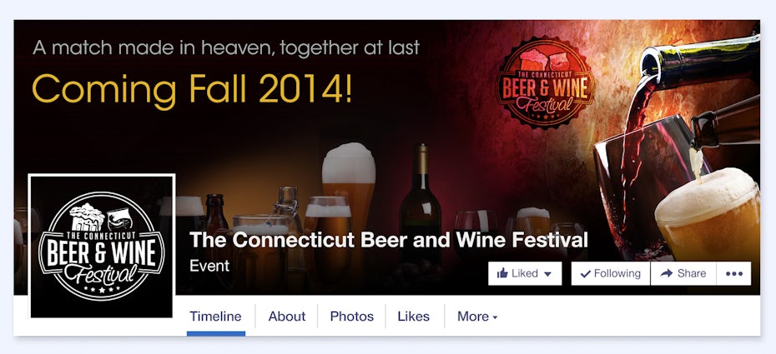Toggle the Following button label
The height and width of the screenshot is (354, 776).
click(x=617, y=273)
